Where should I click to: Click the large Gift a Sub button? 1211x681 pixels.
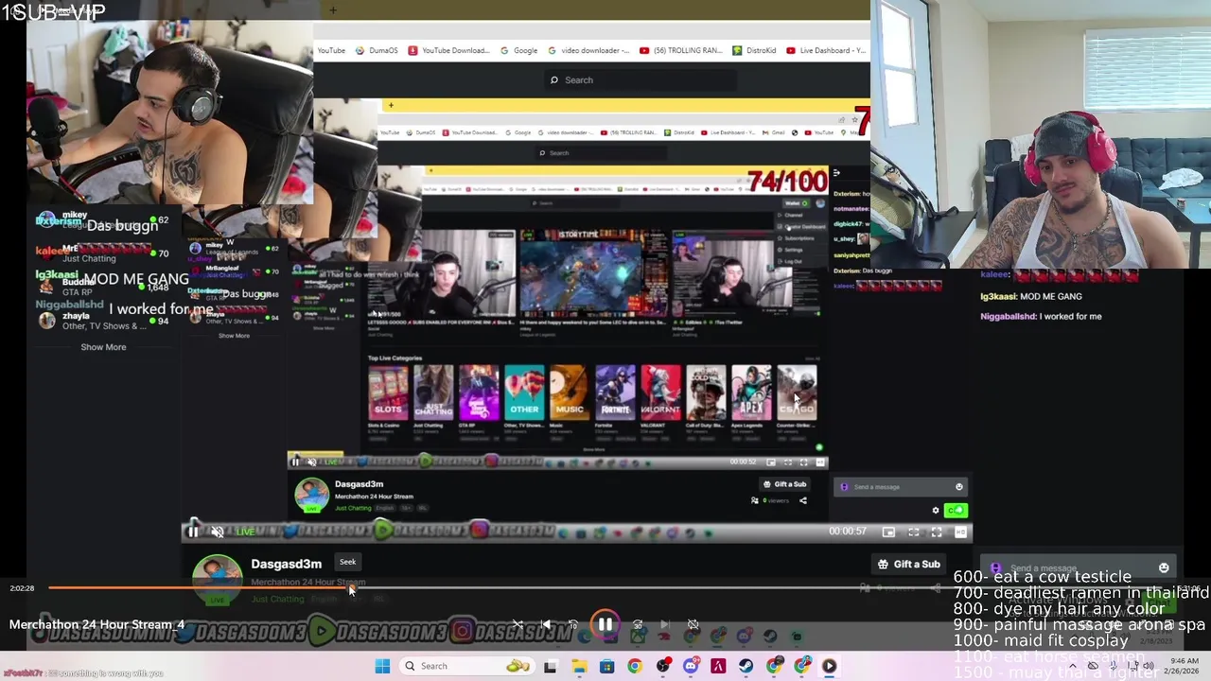pos(909,564)
